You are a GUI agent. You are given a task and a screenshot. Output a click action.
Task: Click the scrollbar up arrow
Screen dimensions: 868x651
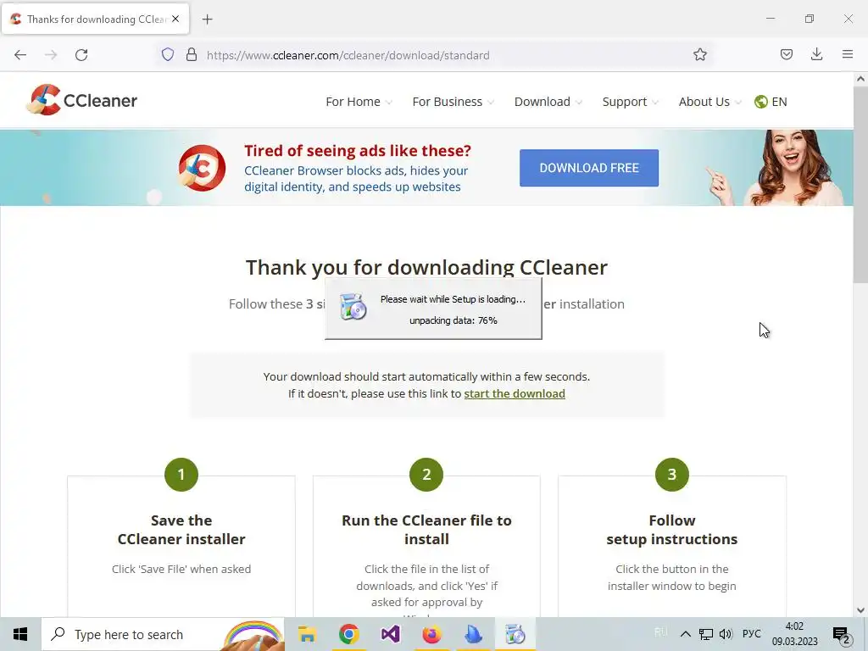(x=860, y=79)
